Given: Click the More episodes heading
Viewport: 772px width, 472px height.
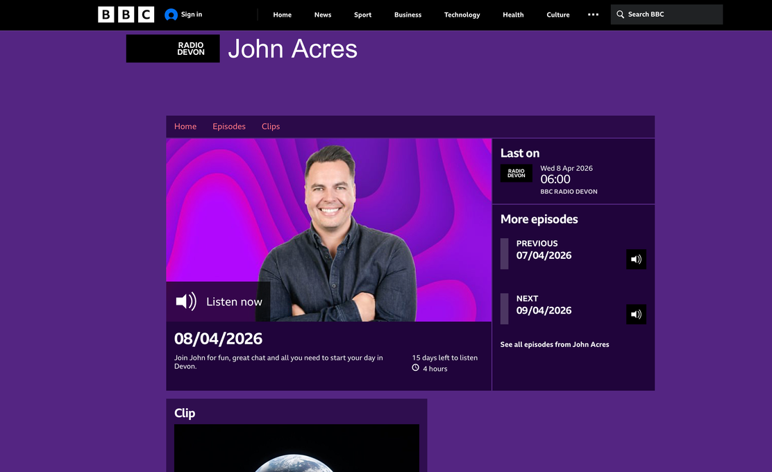Looking at the screenshot, I should point(539,219).
